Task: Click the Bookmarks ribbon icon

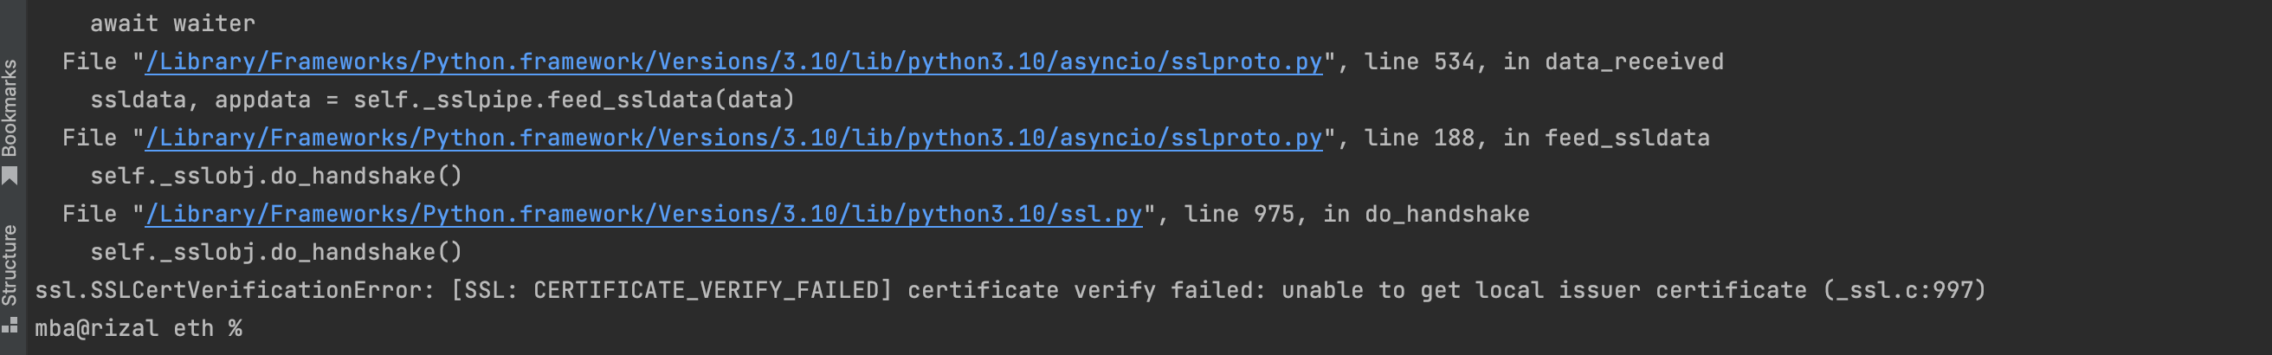Action: pos(10,177)
